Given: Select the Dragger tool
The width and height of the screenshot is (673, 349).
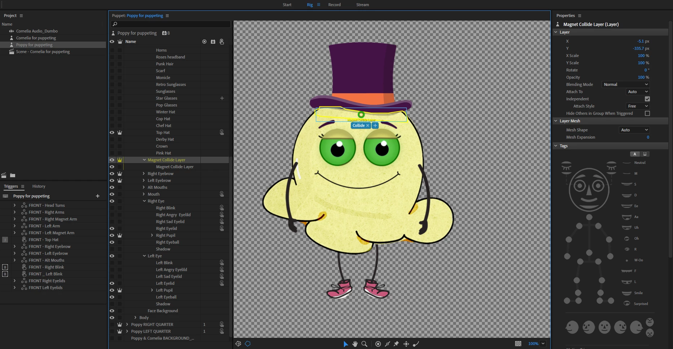Looking at the screenshot, I should 406,344.
